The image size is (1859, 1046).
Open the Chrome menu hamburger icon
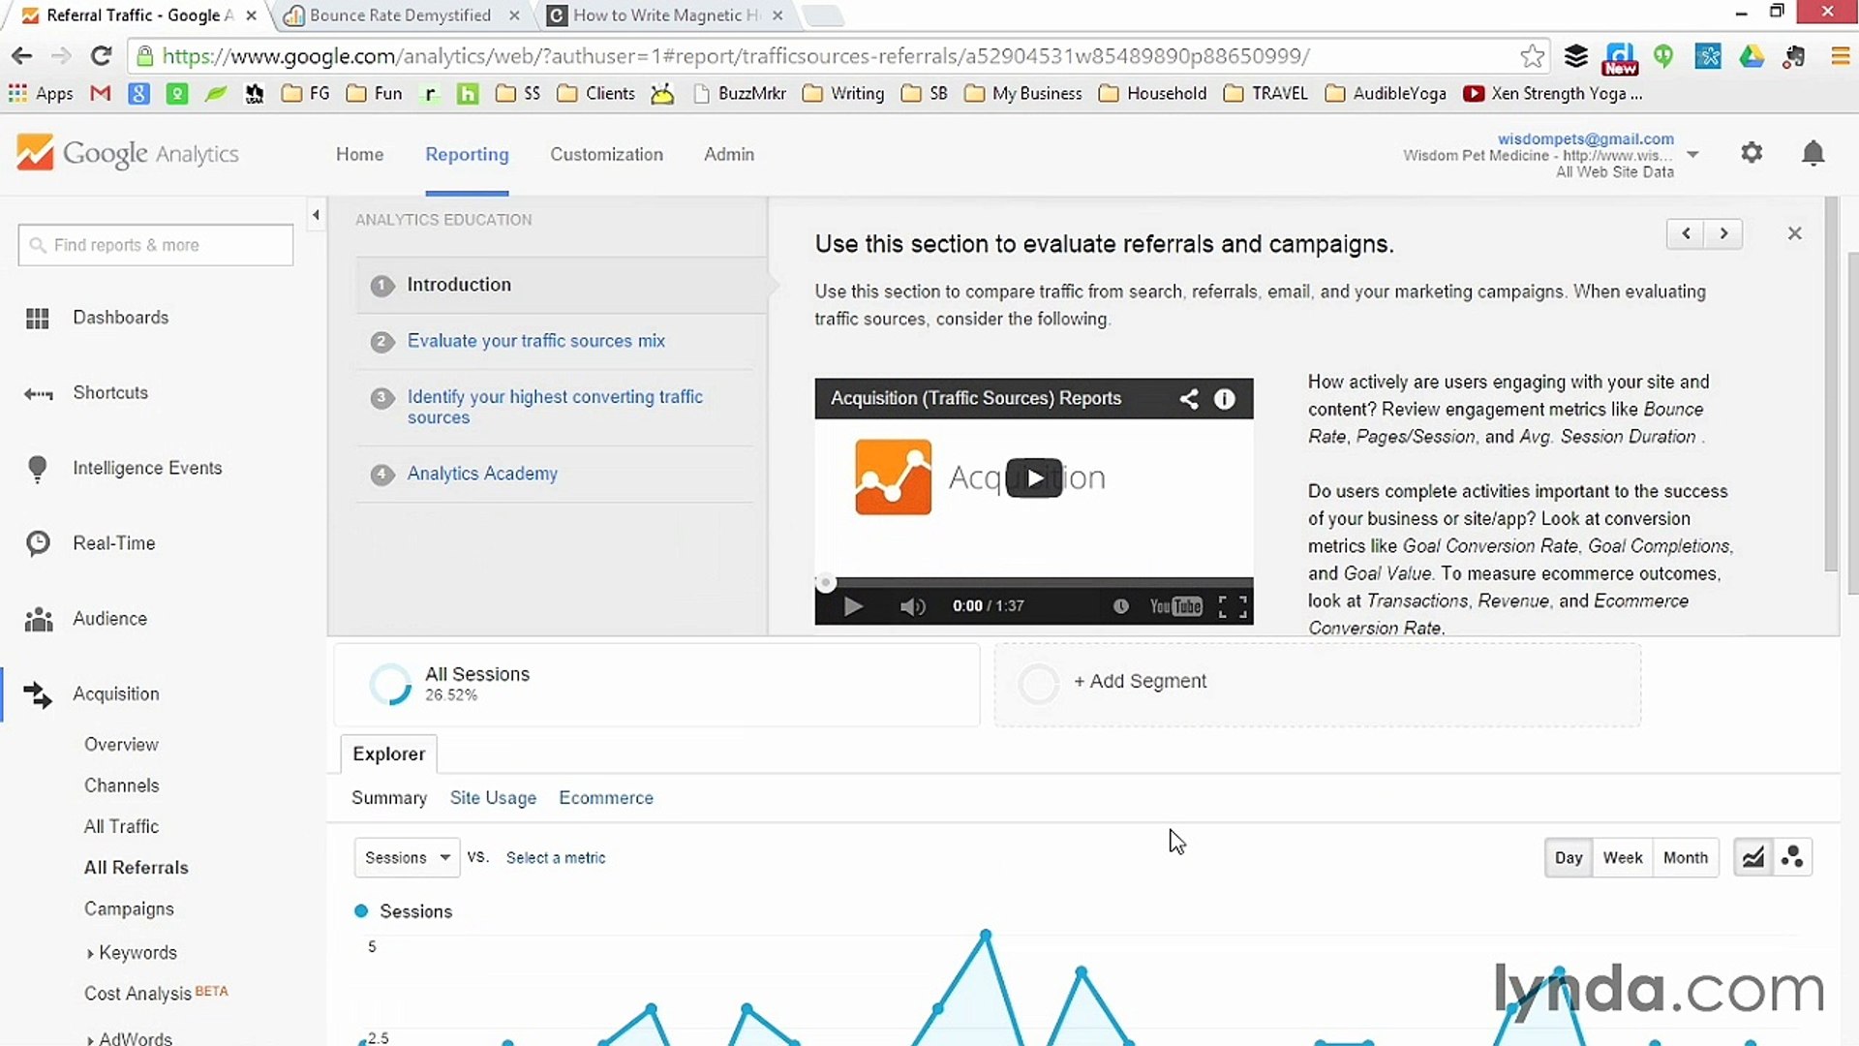click(x=1841, y=56)
